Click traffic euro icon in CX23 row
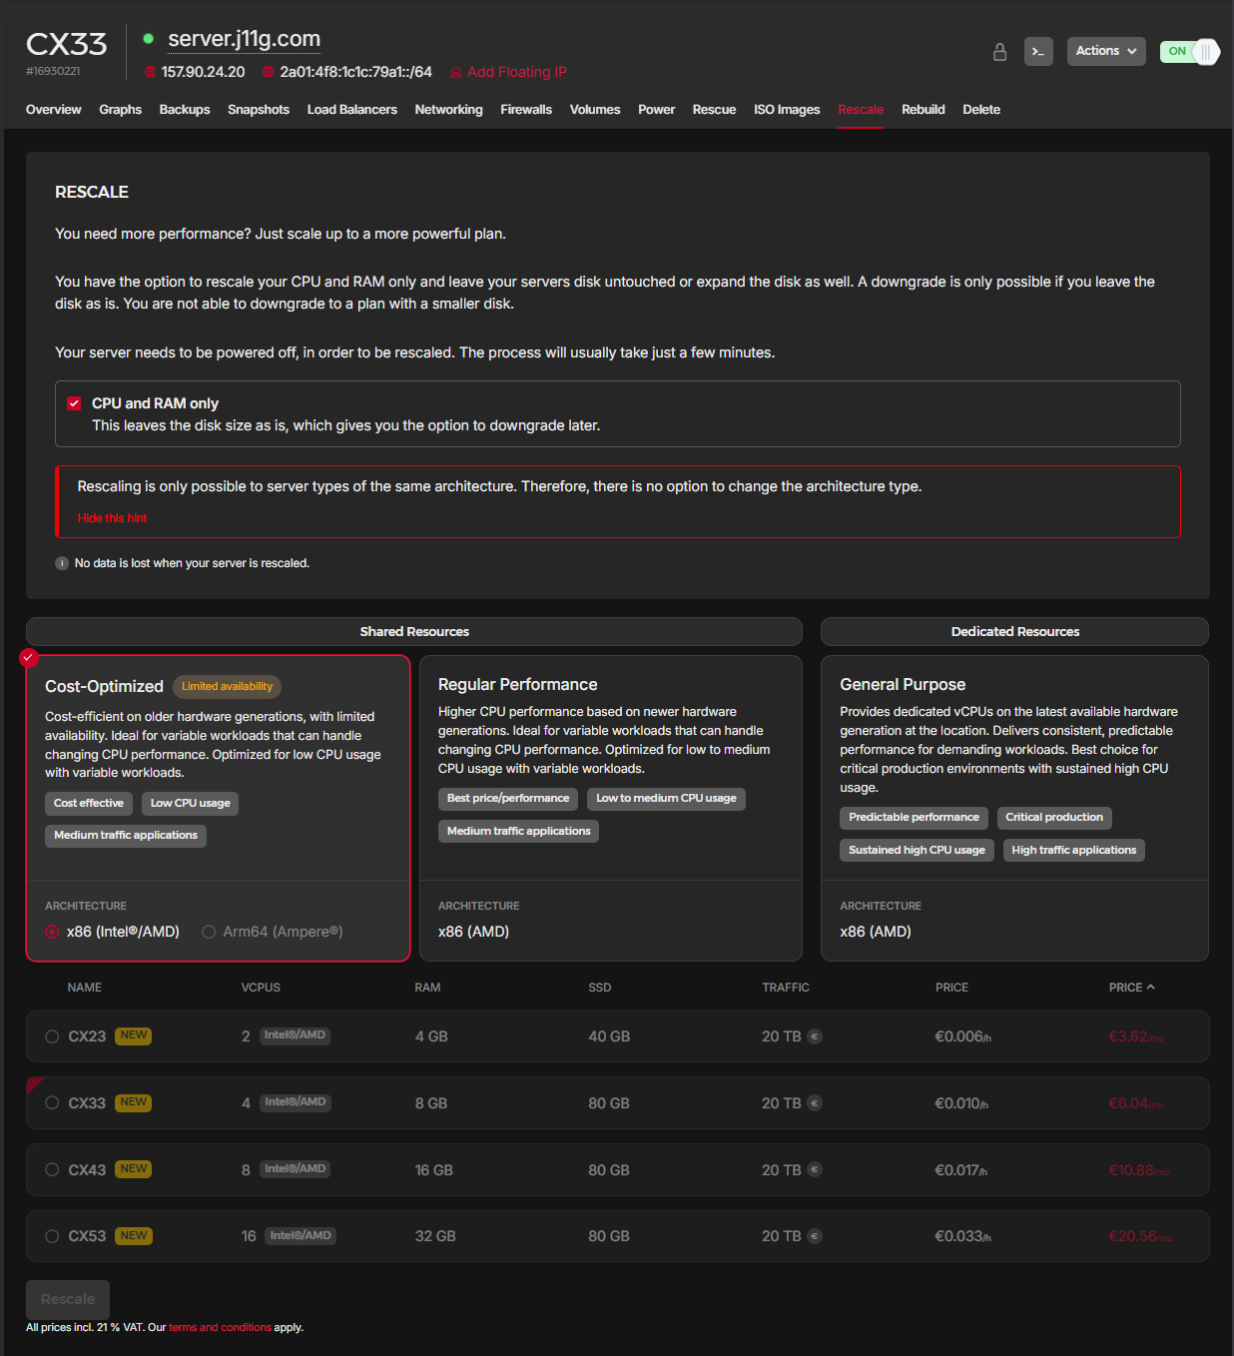Viewport: 1234px width, 1356px height. [815, 1036]
